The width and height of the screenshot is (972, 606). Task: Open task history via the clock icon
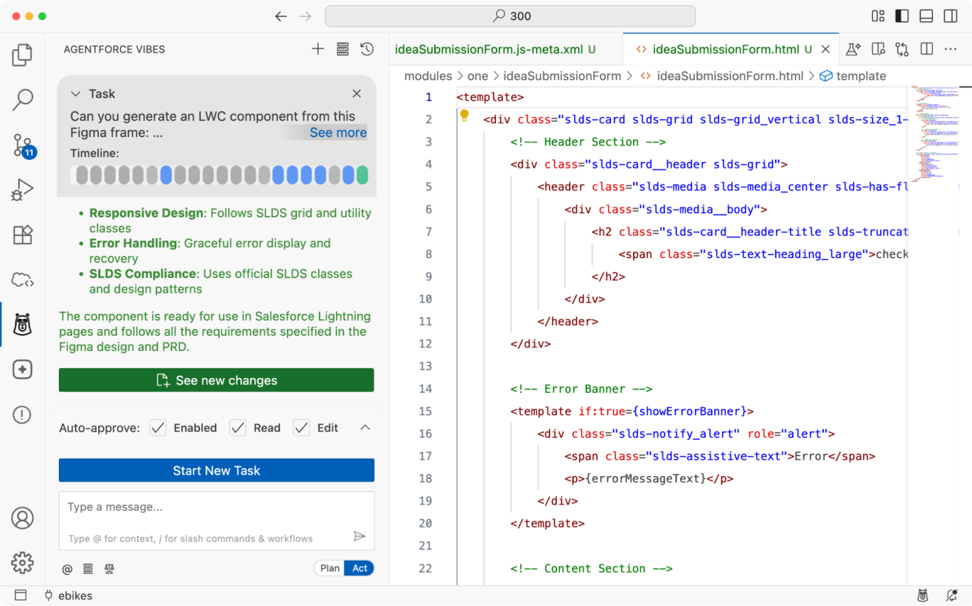coord(366,49)
